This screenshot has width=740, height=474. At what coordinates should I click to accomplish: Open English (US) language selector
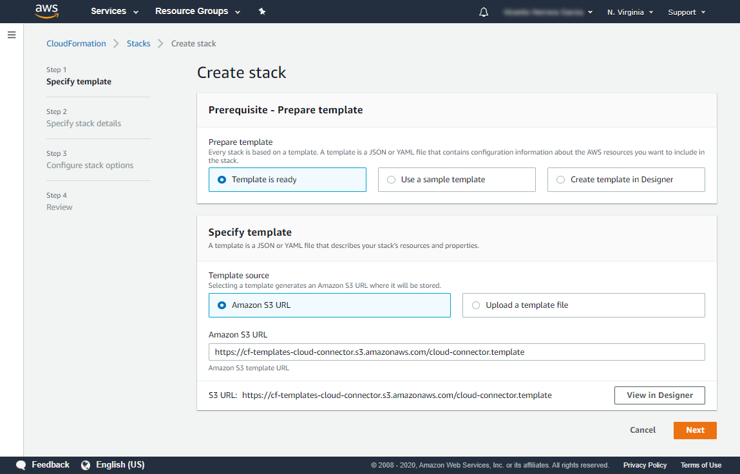point(120,465)
